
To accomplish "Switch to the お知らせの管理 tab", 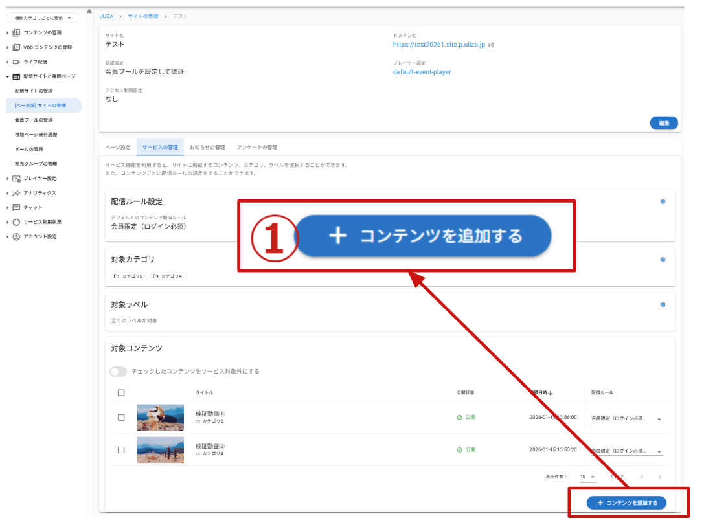I will [x=207, y=147].
